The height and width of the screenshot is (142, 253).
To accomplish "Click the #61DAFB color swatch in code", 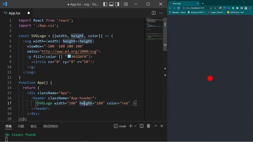I will point(69,56).
